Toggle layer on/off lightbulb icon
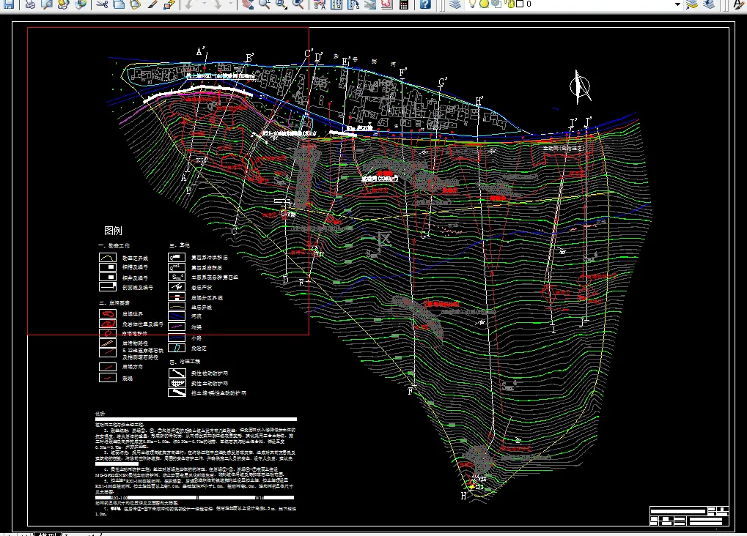The height and width of the screenshot is (536, 747). 473,4
